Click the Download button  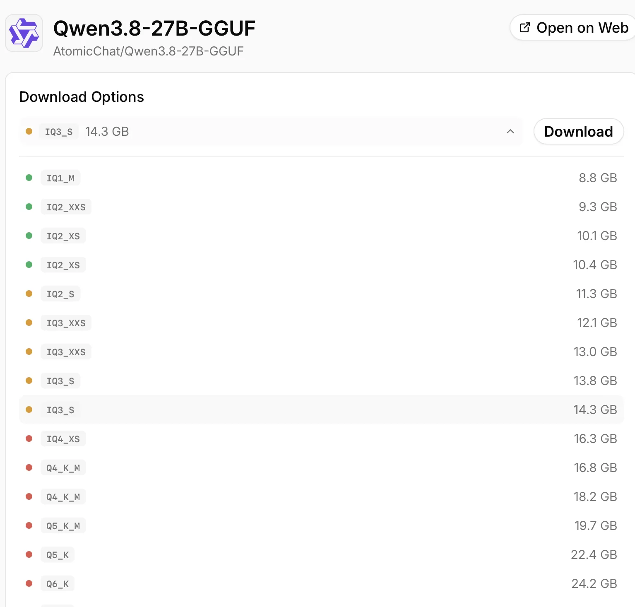[x=578, y=131]
